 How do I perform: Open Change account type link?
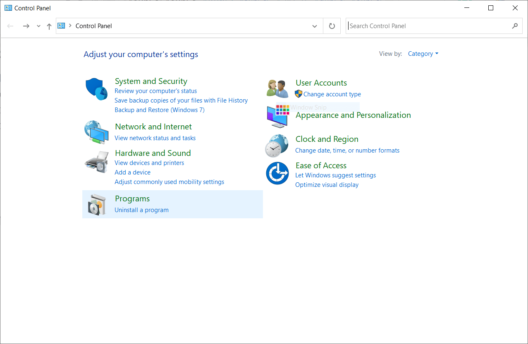click(x=332, y=94)
